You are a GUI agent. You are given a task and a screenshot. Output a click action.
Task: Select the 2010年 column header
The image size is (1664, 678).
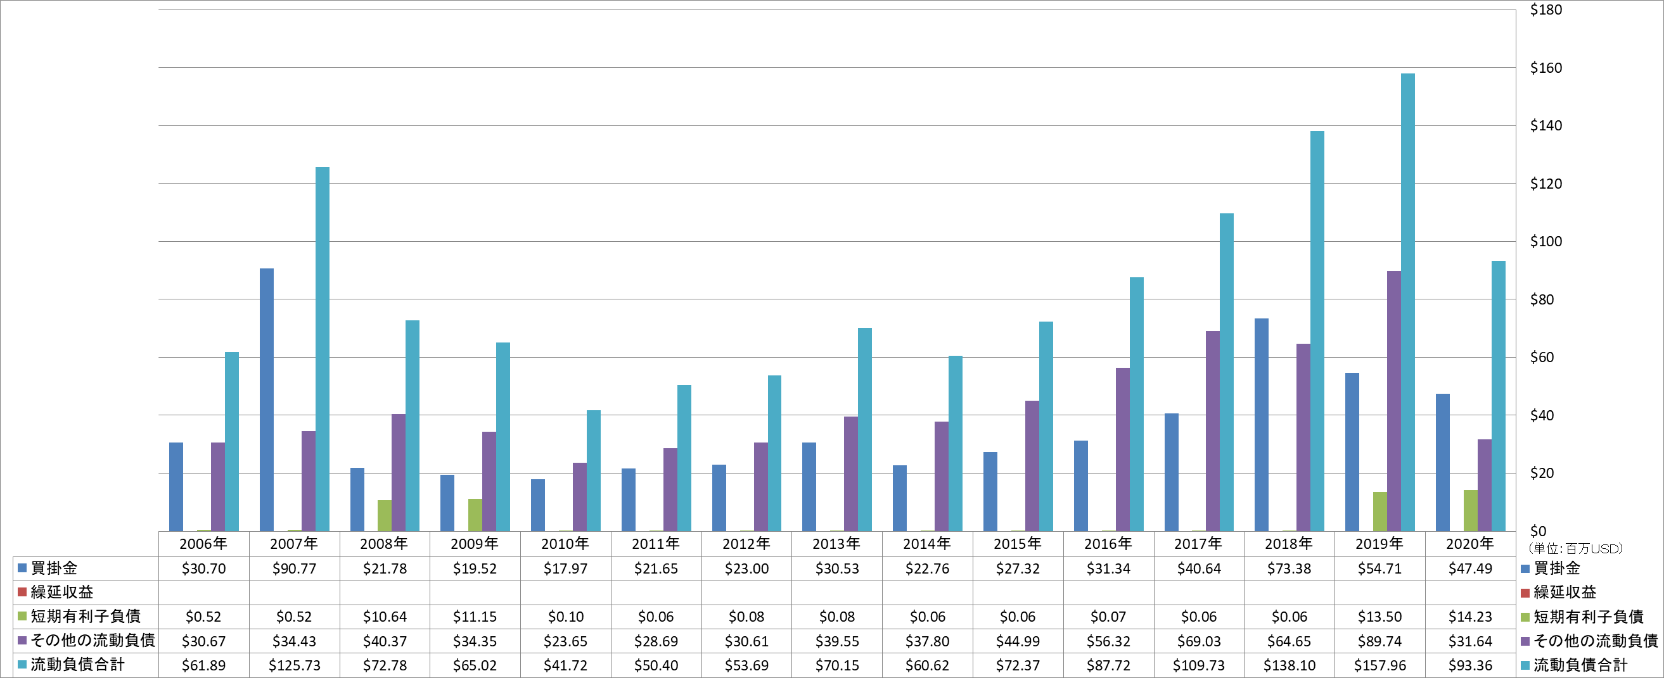point(565,544)
